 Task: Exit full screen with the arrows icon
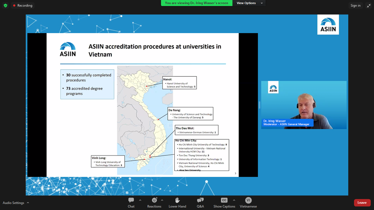click(369, 5)
